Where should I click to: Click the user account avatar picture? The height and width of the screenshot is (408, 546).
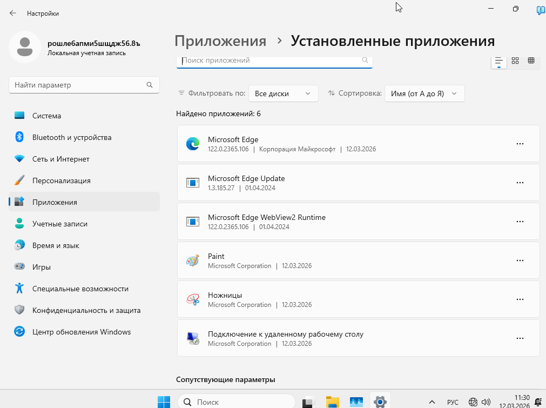pos(24,47)
